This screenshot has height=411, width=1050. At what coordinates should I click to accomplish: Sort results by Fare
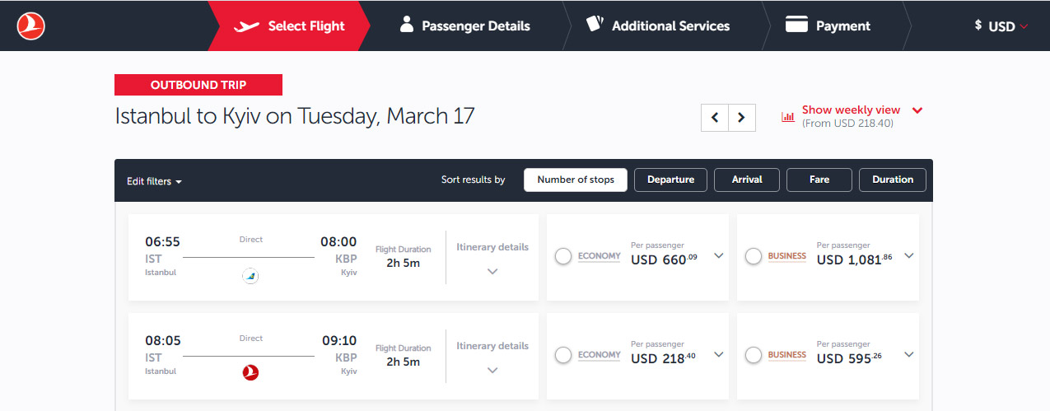[819, 180]
